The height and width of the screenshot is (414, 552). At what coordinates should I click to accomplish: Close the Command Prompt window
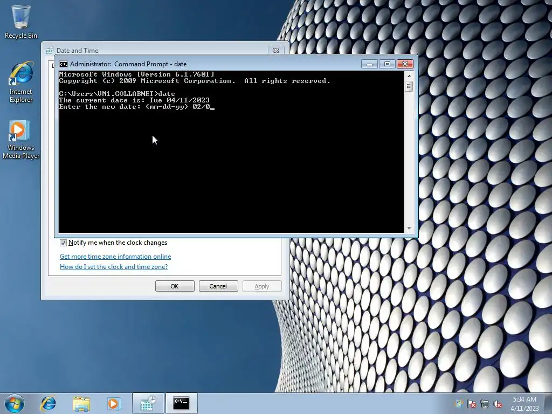(405, 64)
